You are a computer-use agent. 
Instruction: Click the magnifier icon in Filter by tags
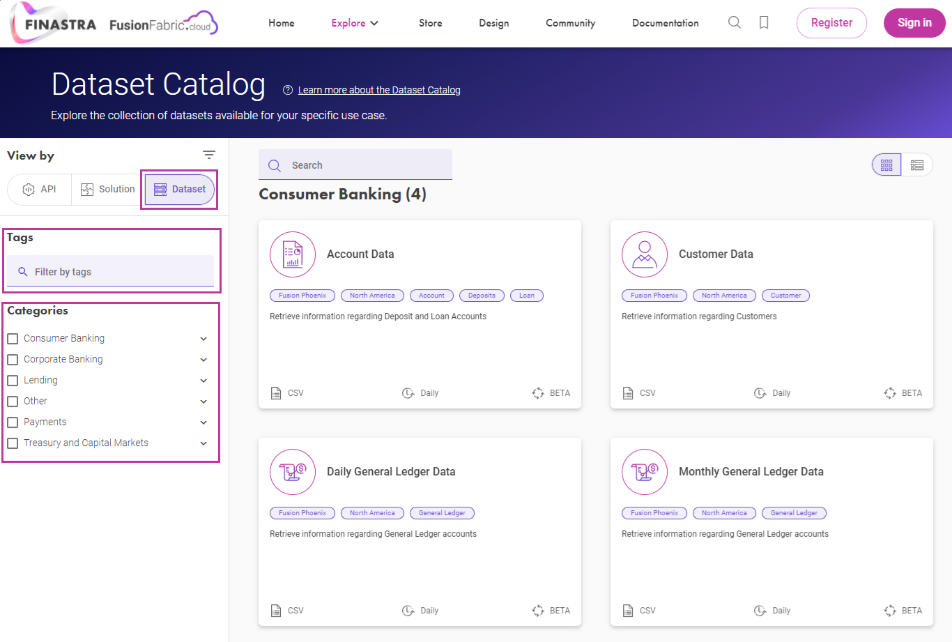click(x=23, y=272)
